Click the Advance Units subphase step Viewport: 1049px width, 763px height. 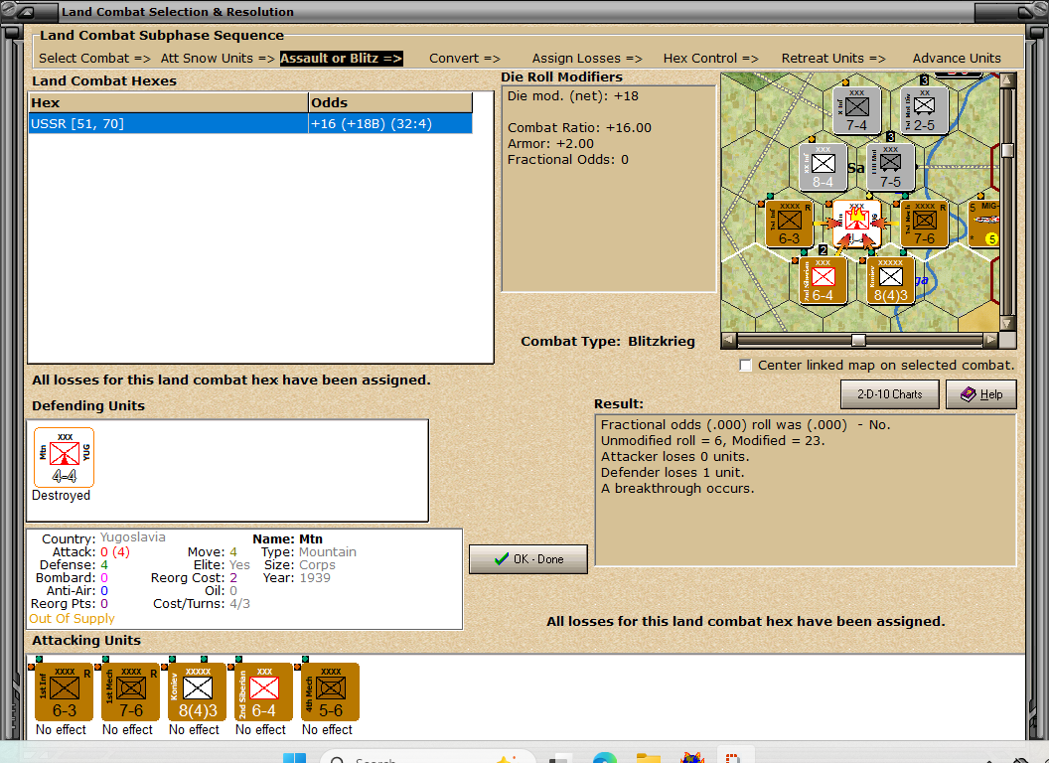957,59
